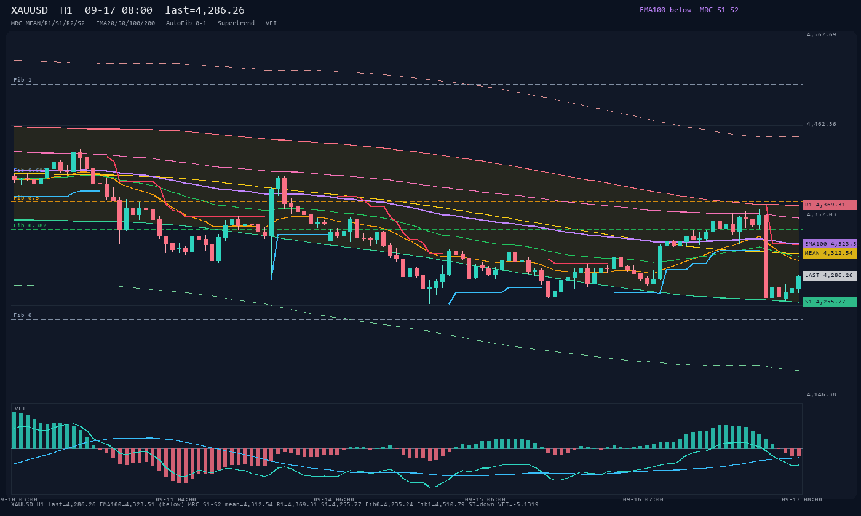Select the EMA100 4,323.5 price tag
Screen dimensions: 861x516
pyautogui.click(x=830, y=244)
